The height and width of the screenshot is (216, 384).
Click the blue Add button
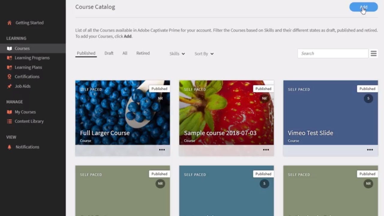[x=363, y=7]
